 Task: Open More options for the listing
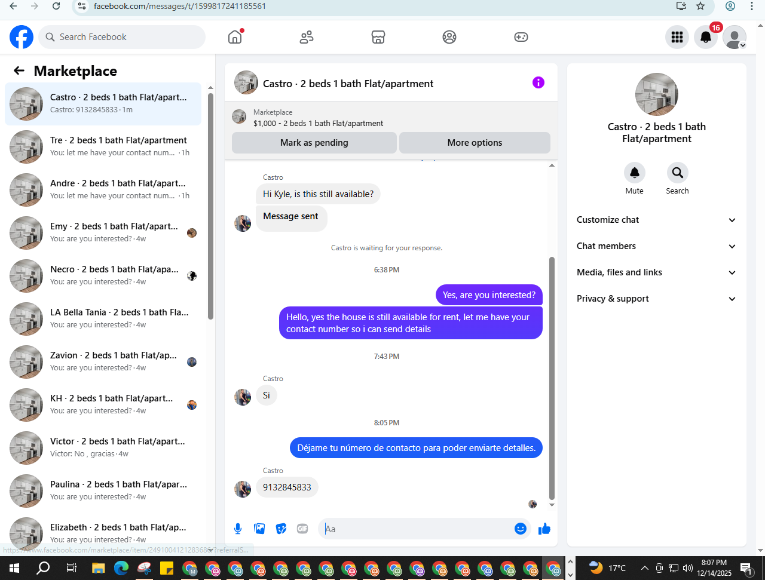475,143
